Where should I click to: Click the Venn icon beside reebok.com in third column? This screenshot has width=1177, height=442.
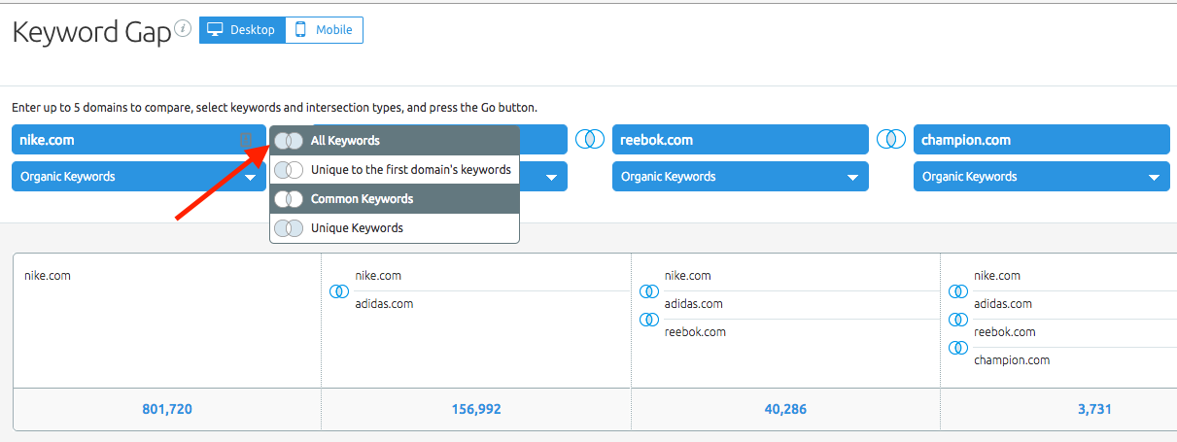coord(647,319)
